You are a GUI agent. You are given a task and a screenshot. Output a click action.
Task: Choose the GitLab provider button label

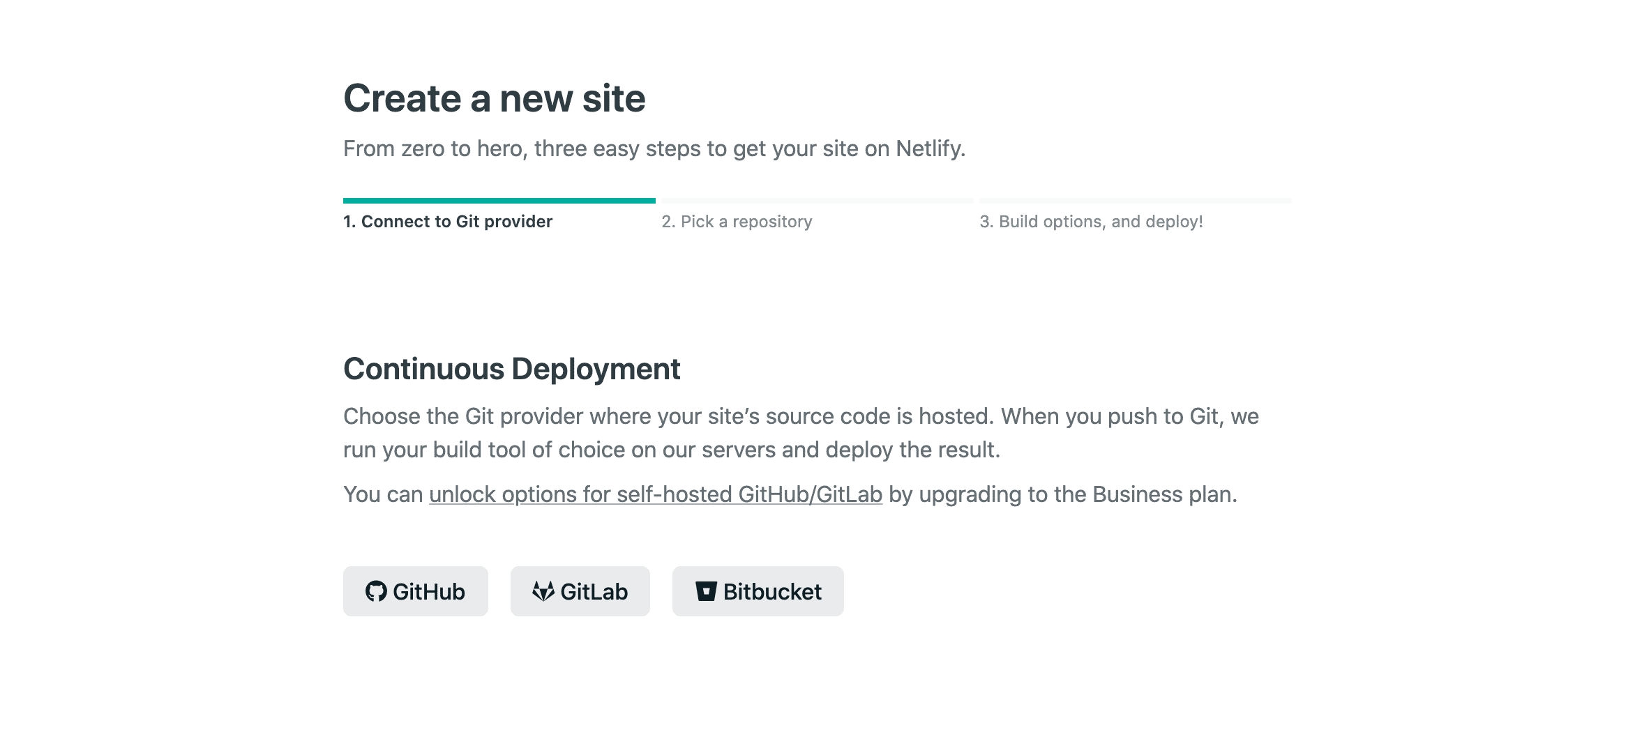(594, 591)
